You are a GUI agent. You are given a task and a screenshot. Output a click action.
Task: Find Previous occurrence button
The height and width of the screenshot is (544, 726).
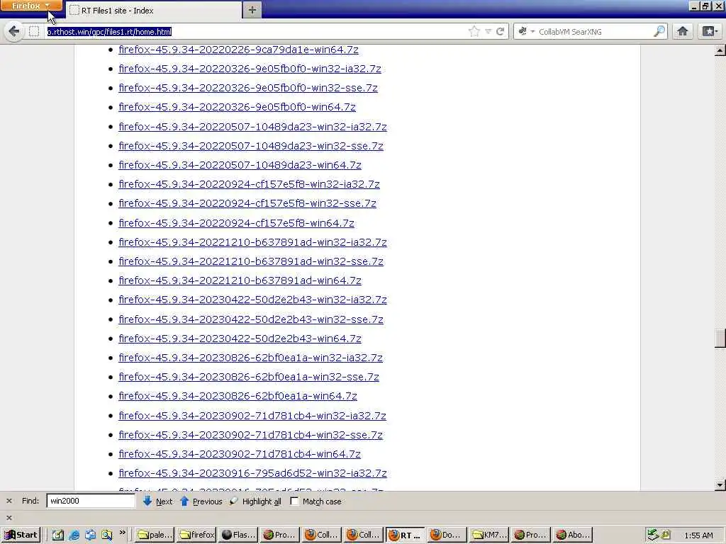(x=201, y=501)
